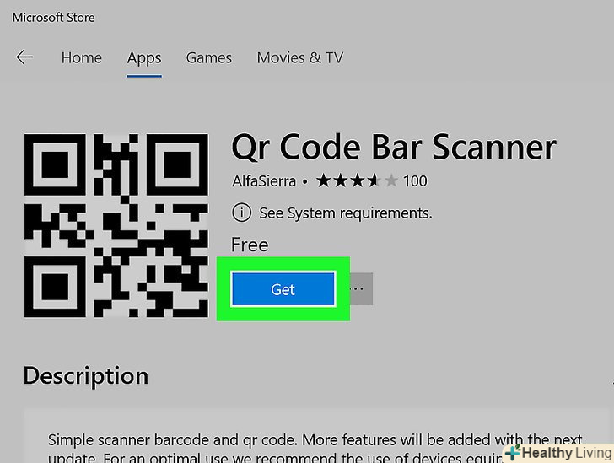Click the Free price label
614x463 pixels.
pos(250,245)
